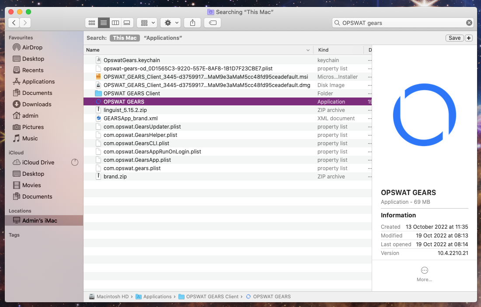Click the More… button in preview pane
481x307 pixels.
(424, 274)
